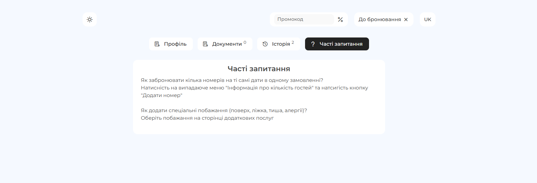
Task: Expand question about special wishes
Action: [x=224, y=111]
